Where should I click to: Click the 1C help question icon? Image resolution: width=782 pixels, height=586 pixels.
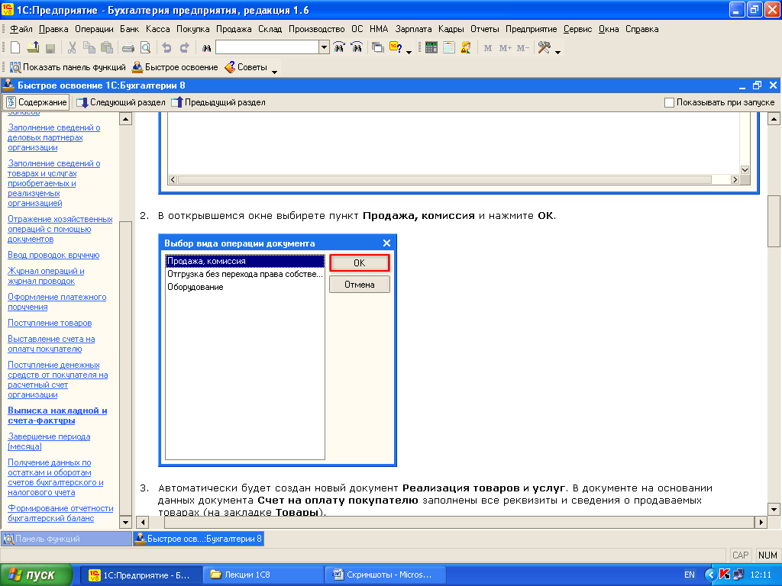pos(396,48)
